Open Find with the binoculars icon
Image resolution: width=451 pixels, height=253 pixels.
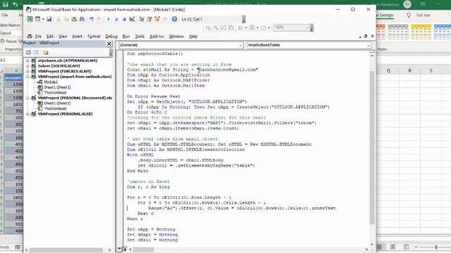(82, 19)
